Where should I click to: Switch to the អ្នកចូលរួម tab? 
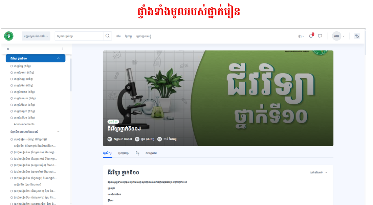tap(124, 153)
